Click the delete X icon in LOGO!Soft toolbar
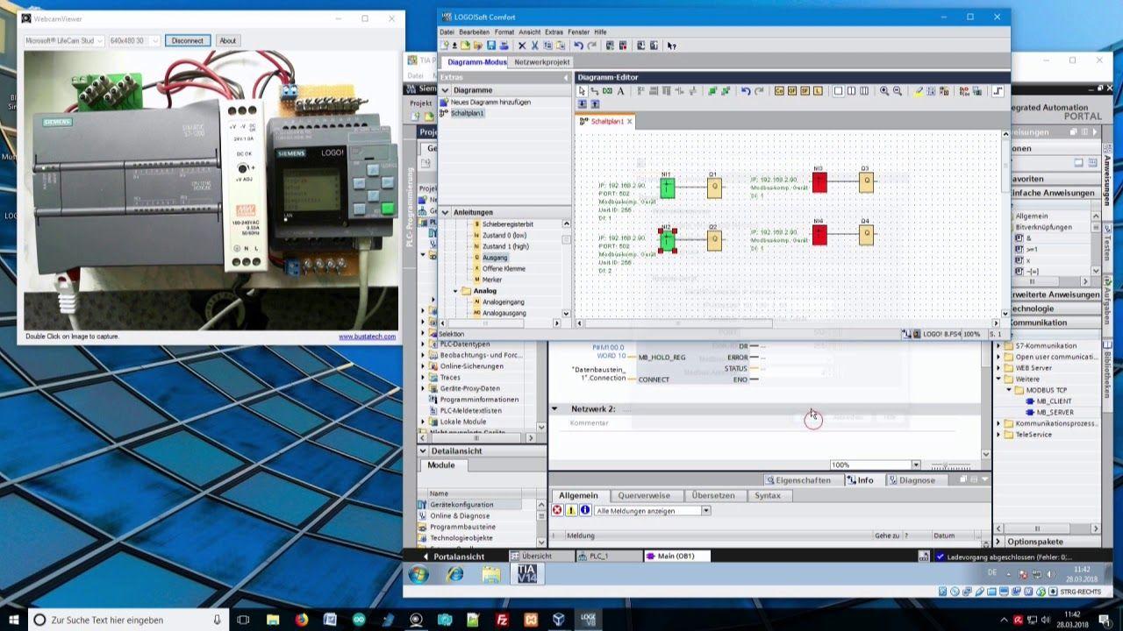The width and height of the screenshot is (1123, 631). pyautogui.click(x=522, y=46)
